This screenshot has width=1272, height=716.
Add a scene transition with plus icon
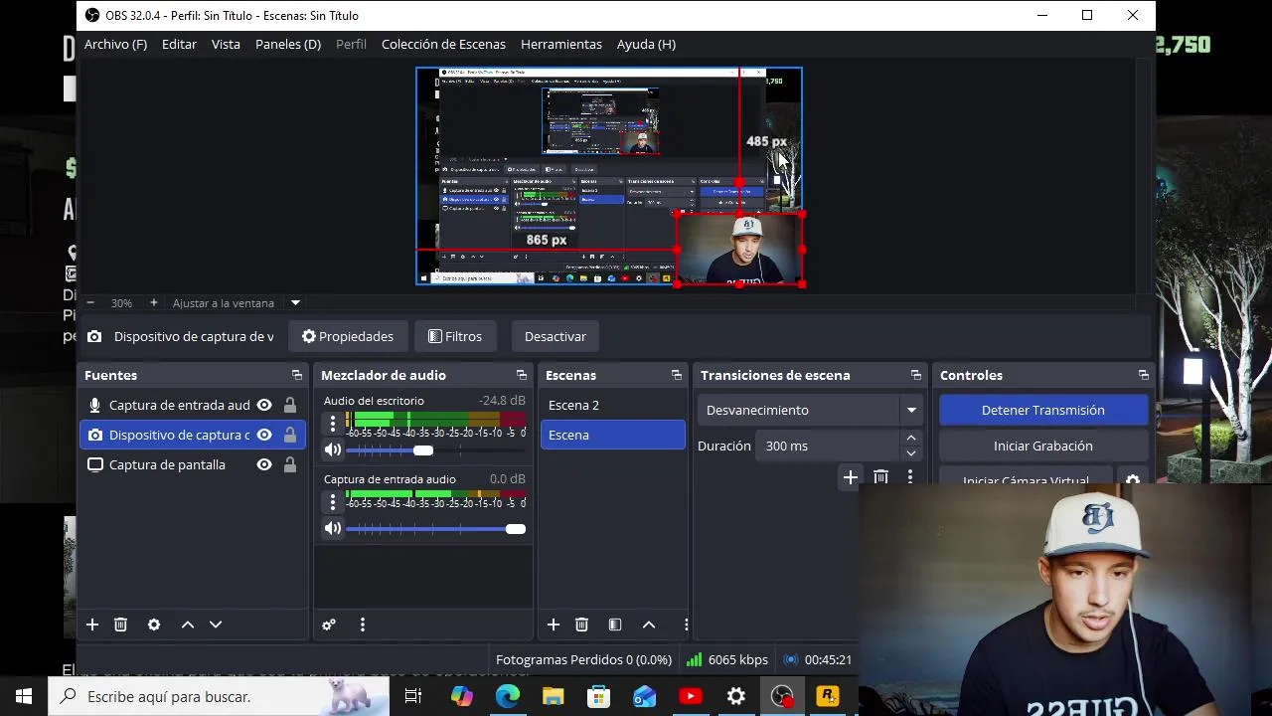(851, 478)
